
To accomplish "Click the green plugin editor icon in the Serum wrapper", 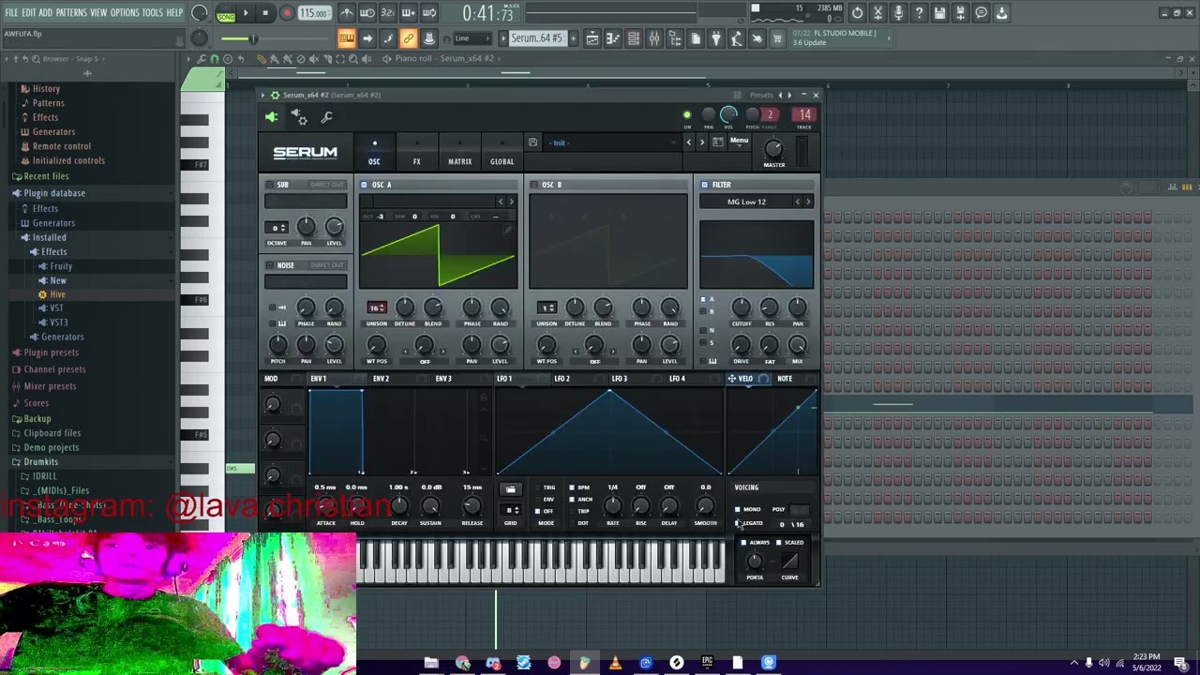I will pos(271,116).
